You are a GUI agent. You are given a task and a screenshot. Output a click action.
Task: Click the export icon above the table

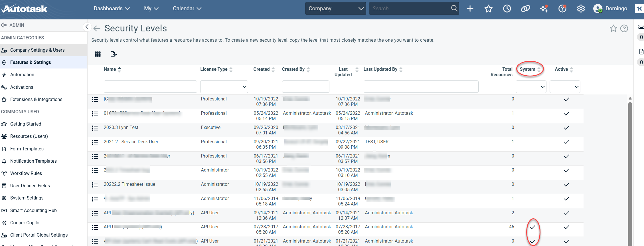[x=114, y=54]
